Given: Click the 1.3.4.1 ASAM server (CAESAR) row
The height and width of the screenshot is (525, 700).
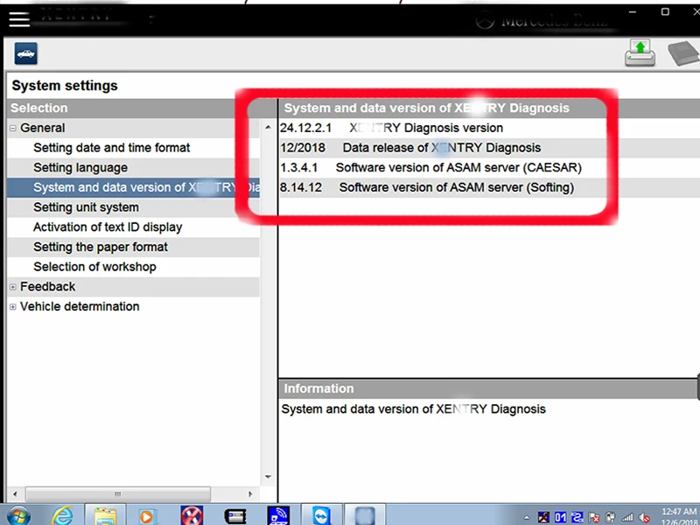Looking at the screenshot, I should click(x=489, y=168).
